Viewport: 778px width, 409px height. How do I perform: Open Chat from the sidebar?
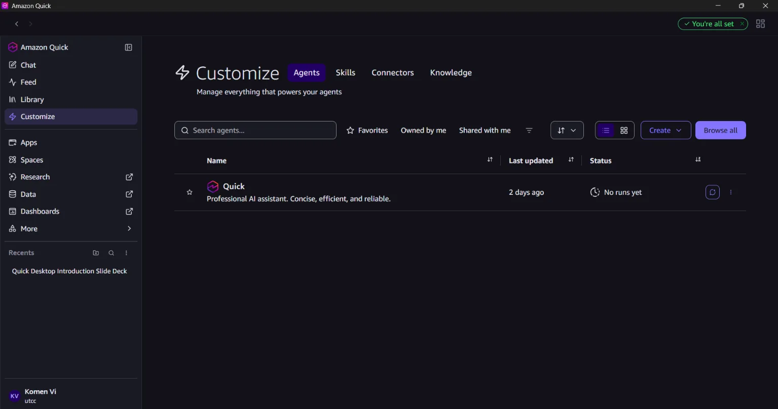click(71, 65)
